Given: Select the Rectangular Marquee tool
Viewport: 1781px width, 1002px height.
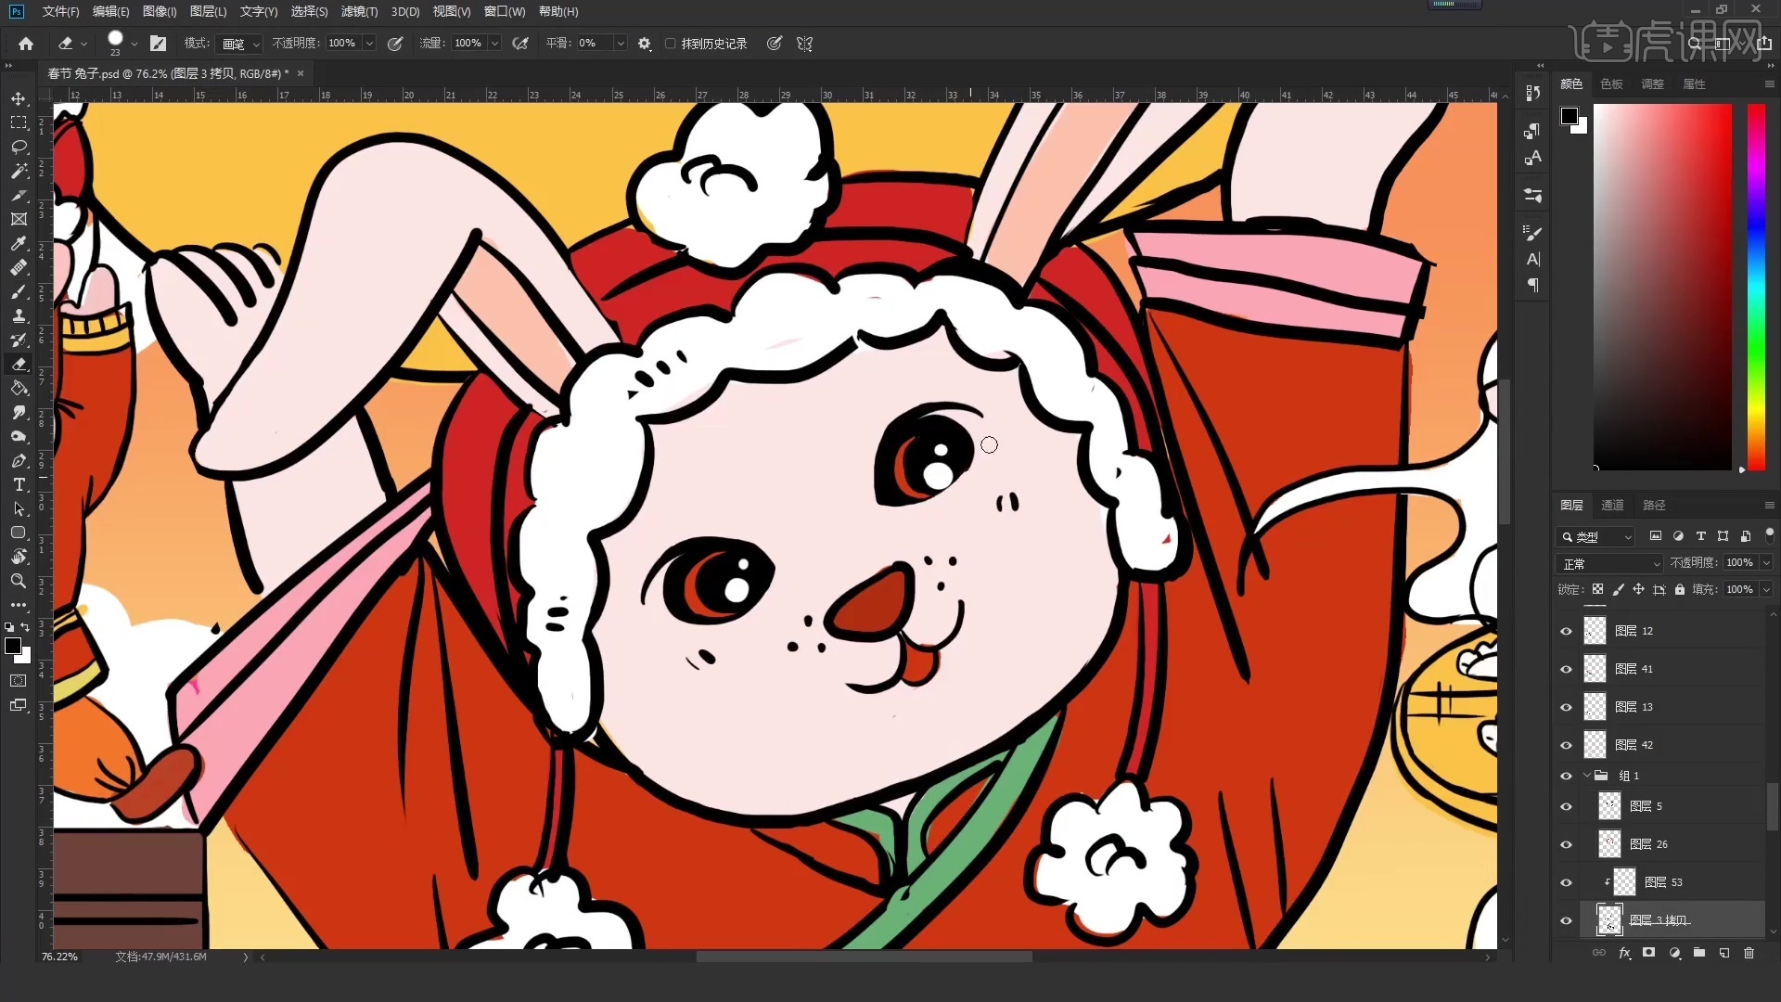Looking at the screenshot, I should [19, 122].
